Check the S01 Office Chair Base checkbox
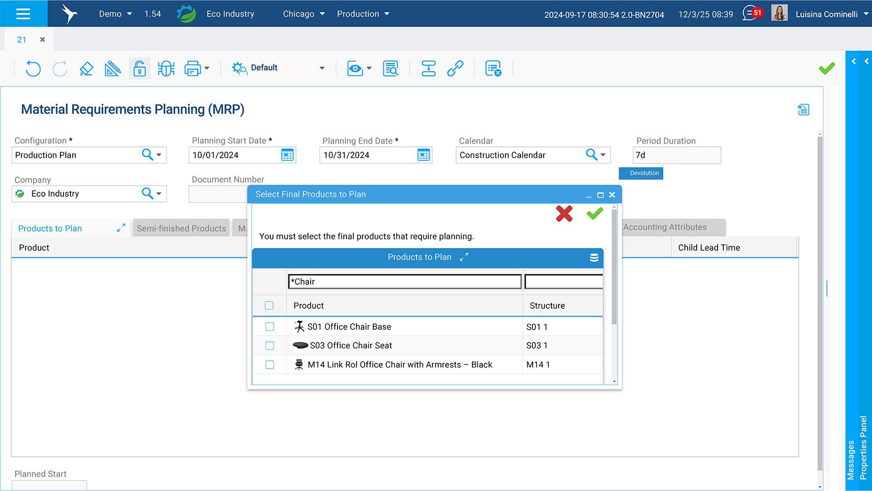The height and width of the screenshot is (491, 872). (x=270, y=327)
